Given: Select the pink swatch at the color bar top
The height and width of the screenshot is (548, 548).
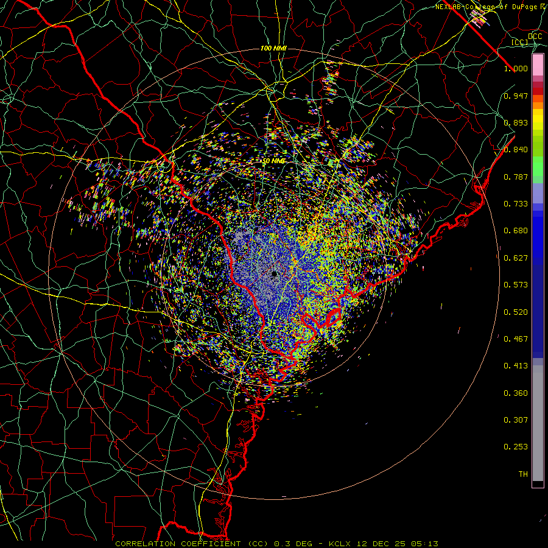Looking at the screenshot, I should point(538,65).
